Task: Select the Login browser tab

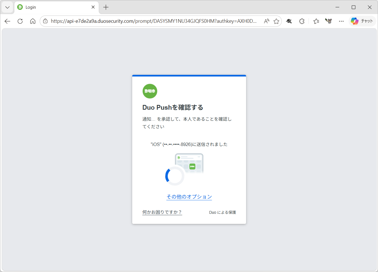Action: click(x=56, y=7)
